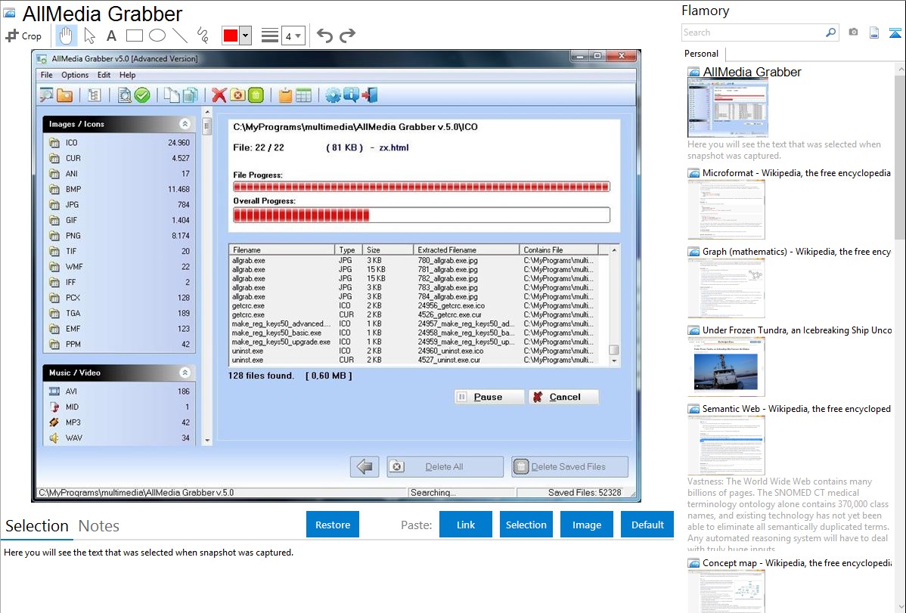Select the MP3 category row
The height and width of the screenshot is (613, 906).
pos(119,423)
